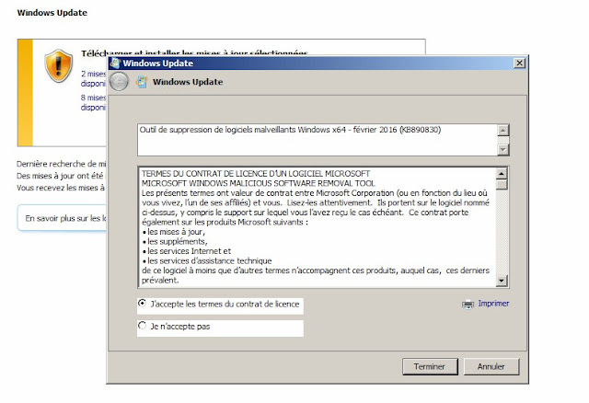
Task: Click the "2 mises" link in the background window
Action: tap(93, 74)
